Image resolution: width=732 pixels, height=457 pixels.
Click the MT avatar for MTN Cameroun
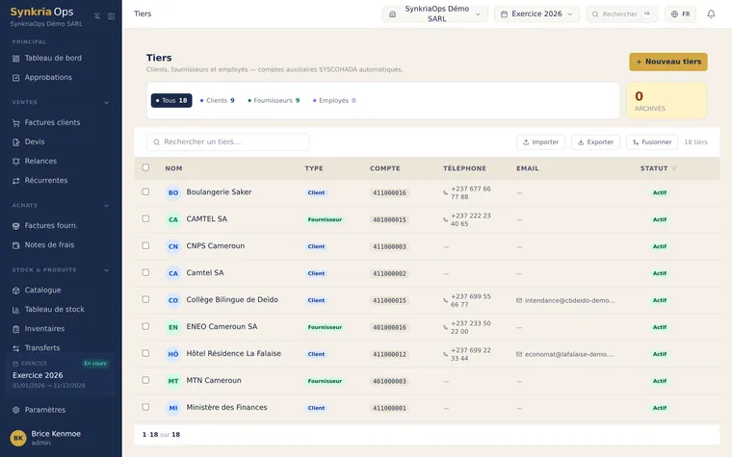(173, 381)
